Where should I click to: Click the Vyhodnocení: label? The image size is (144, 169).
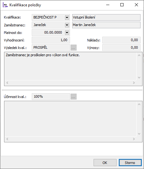point(14,40)
